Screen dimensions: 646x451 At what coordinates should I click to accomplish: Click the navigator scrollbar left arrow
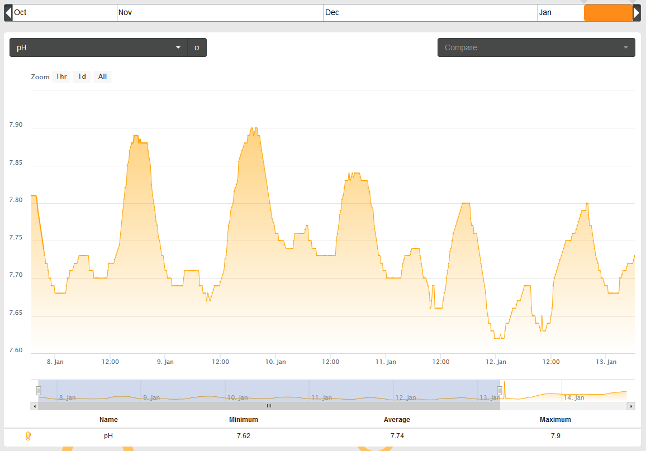(35, 406)
